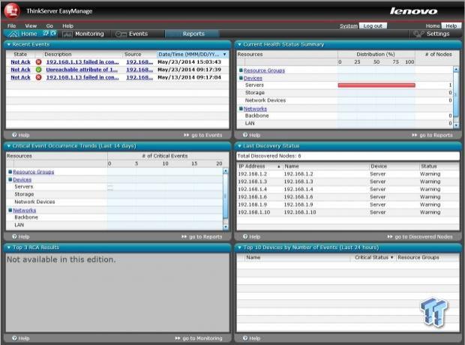The width and height of the screenshot is (465, 345).
Task: Open Not Ack link for 15:03:43 event
Action: point(20,62)
